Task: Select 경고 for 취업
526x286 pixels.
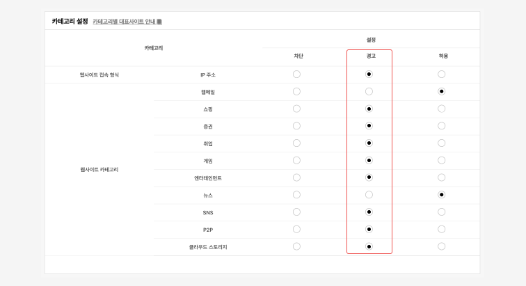Action: pyautogui.click(x=369, y=143)
